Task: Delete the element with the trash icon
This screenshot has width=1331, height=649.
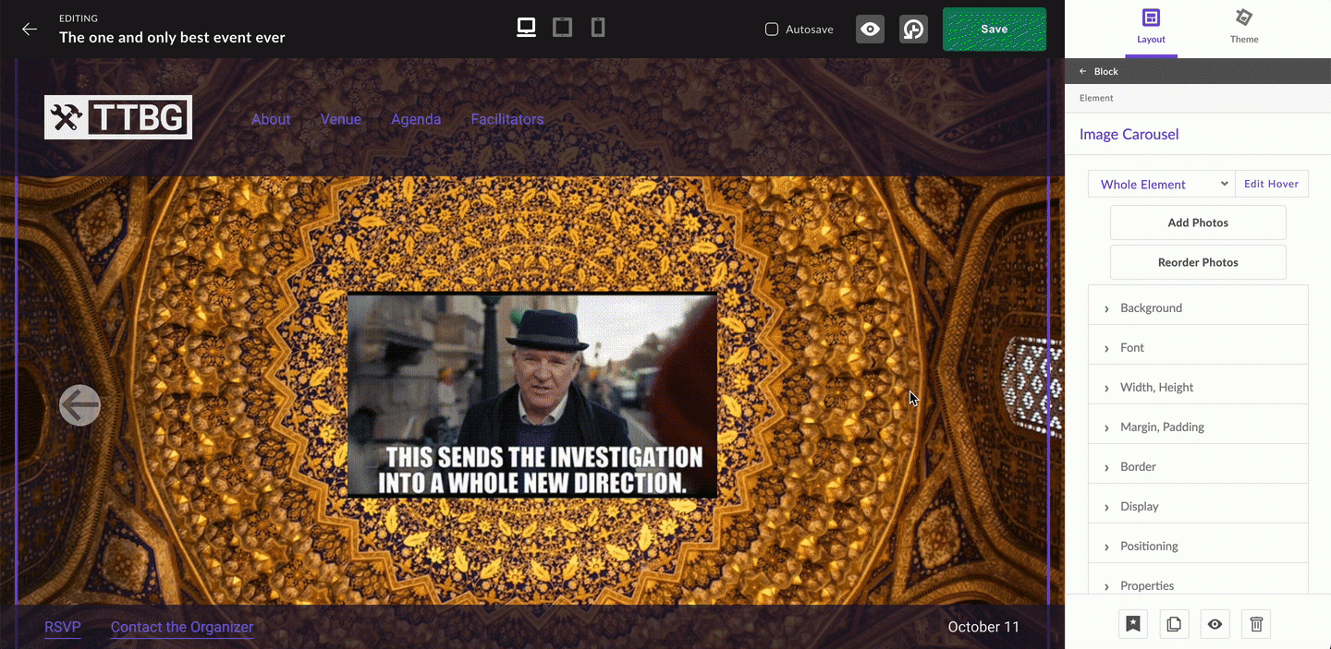Action: (1256, 624)
